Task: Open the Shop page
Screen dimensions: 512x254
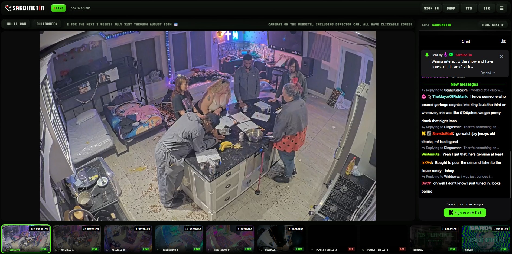Action: pos(451,8)
